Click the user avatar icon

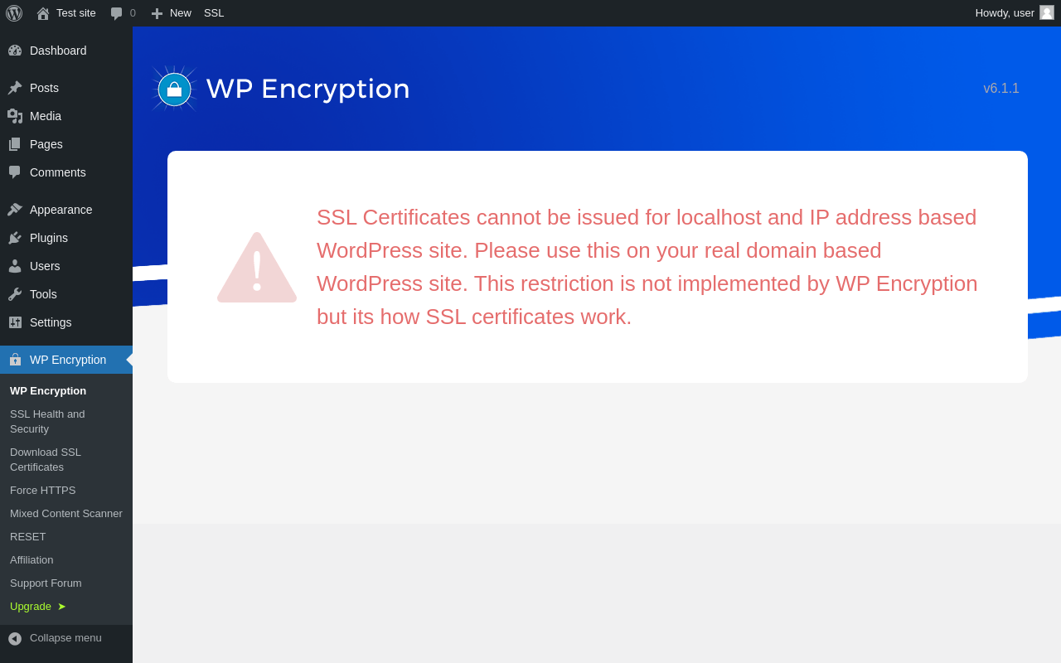[1047, 12]
